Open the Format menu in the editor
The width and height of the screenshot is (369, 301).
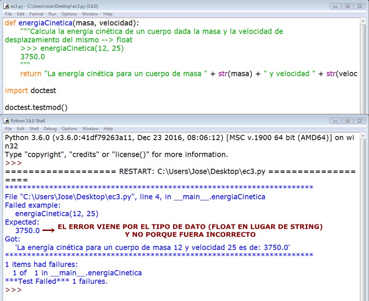tap(36, 14)
